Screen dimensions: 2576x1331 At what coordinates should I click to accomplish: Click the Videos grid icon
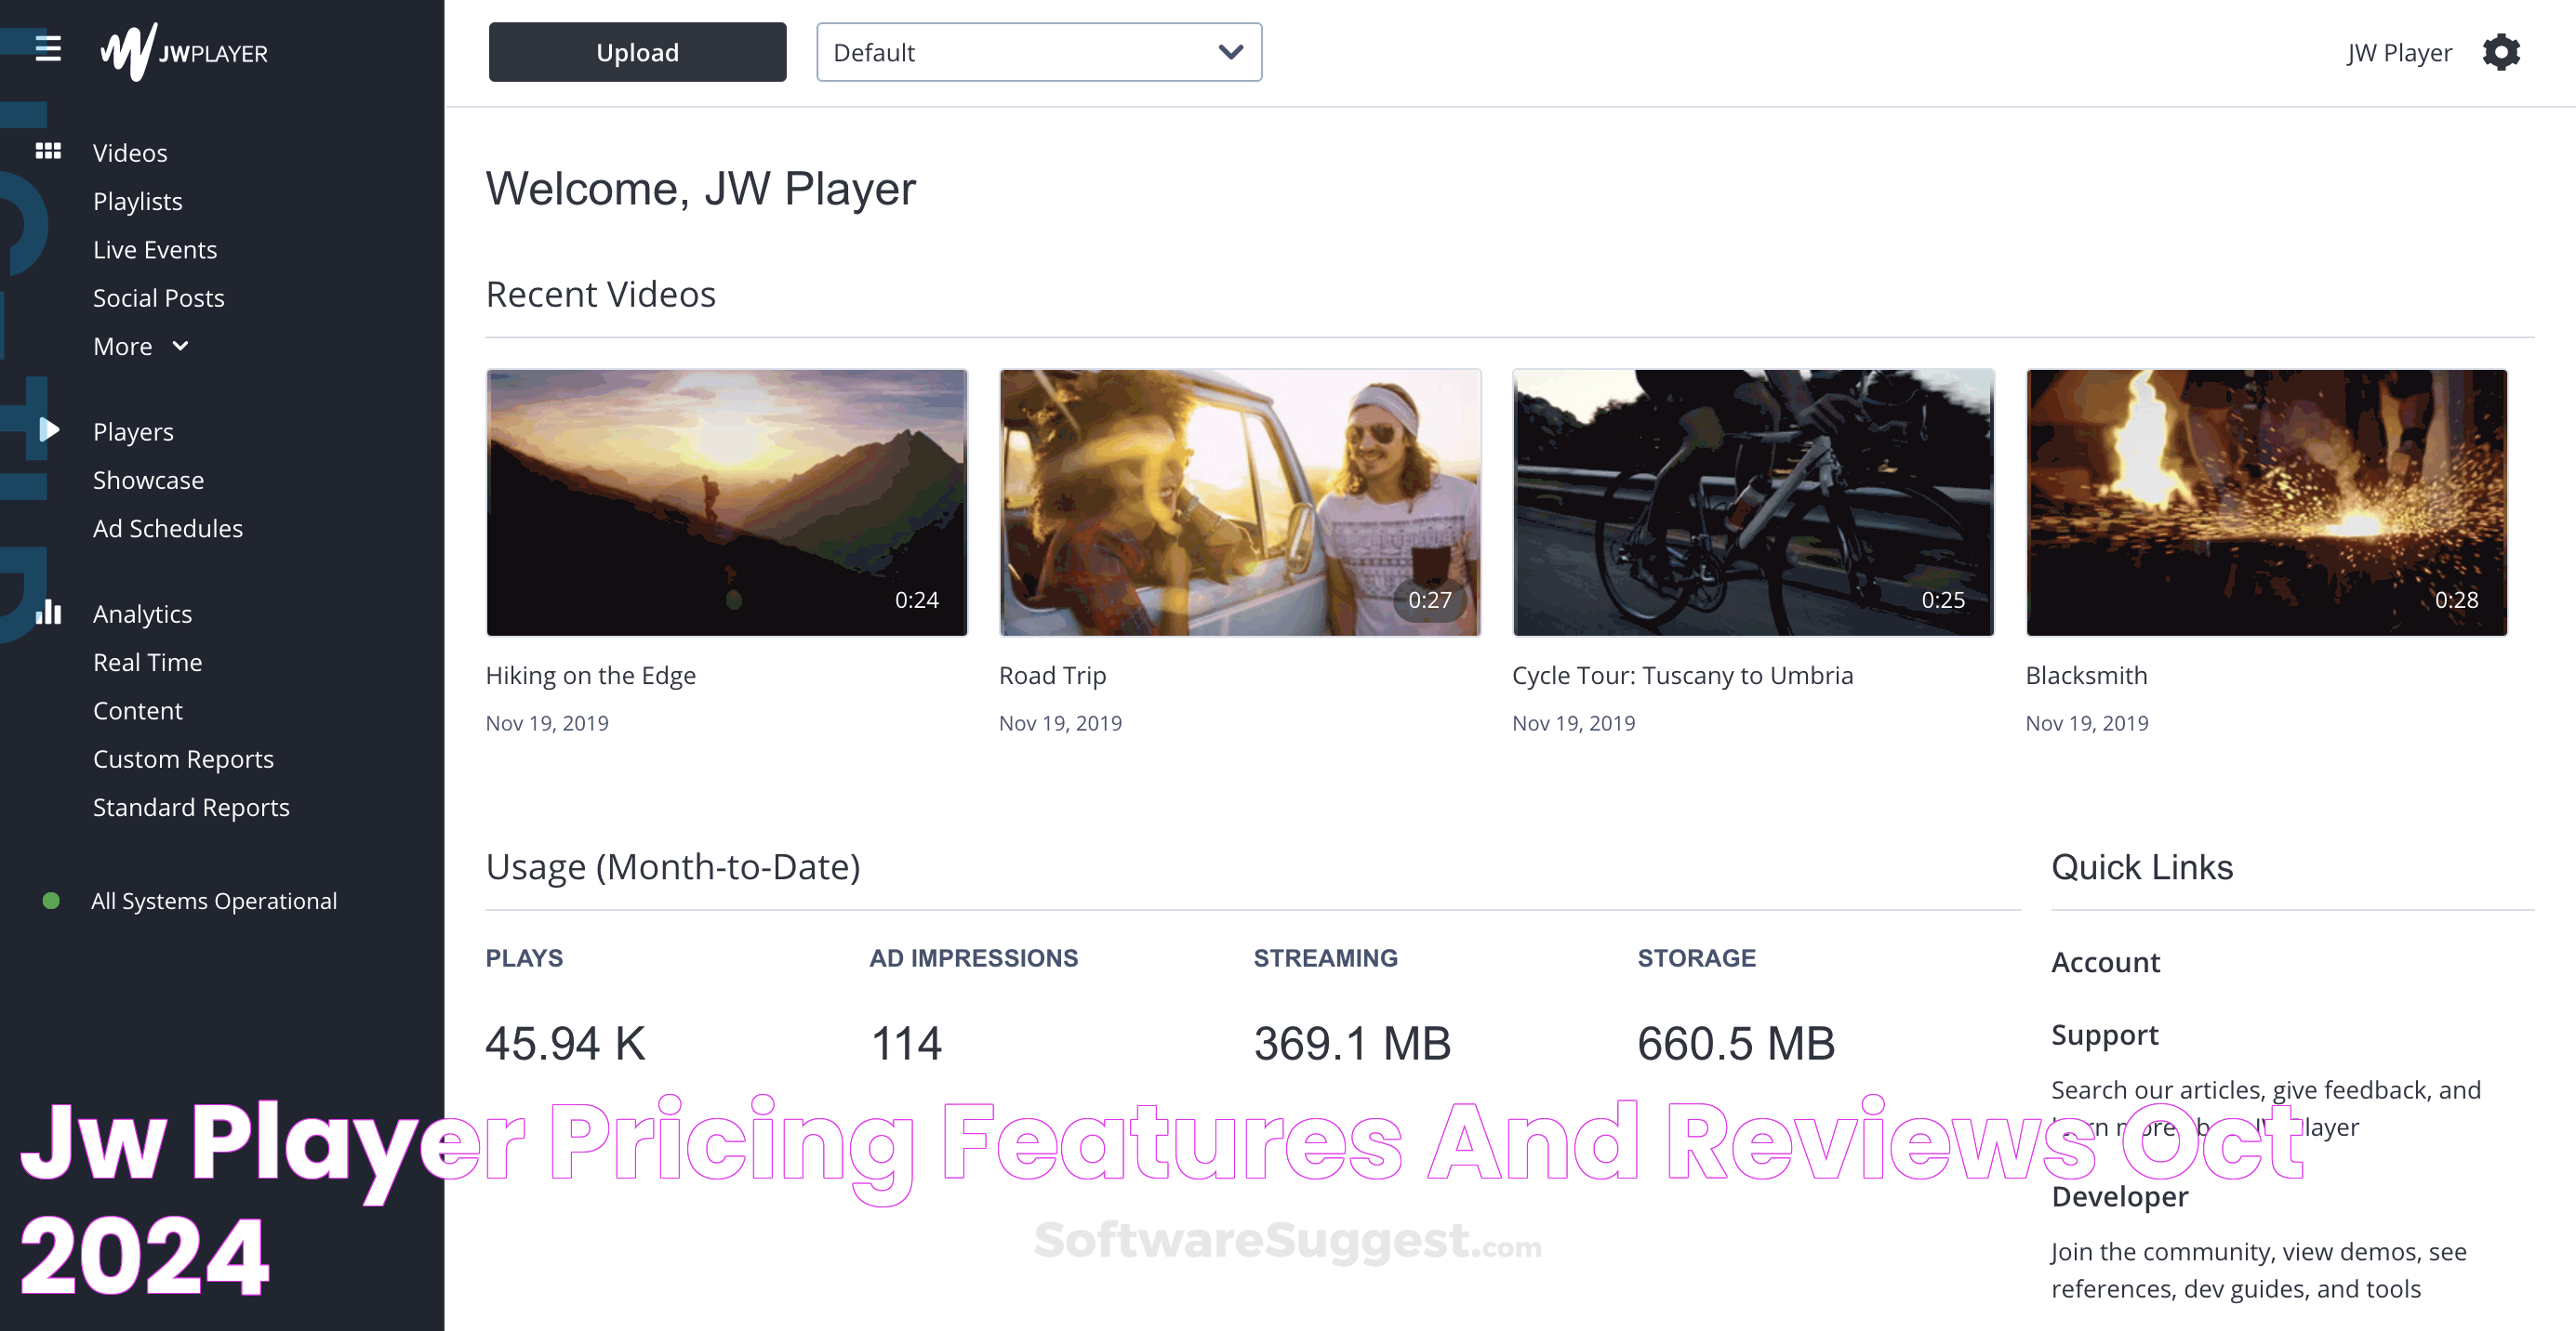[48, 151]
